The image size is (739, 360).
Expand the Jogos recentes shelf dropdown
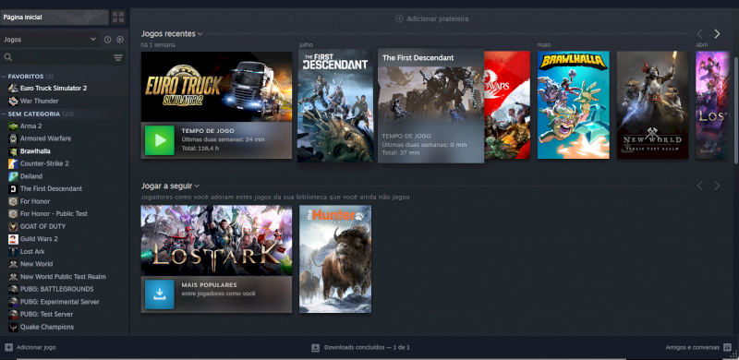pos(200,34)
